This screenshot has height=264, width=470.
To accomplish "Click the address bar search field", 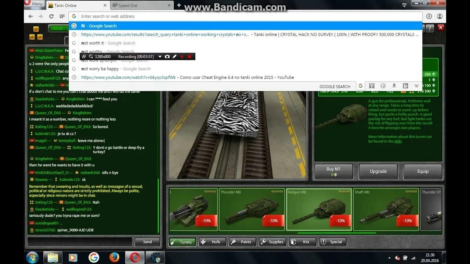I will point(245,16).
